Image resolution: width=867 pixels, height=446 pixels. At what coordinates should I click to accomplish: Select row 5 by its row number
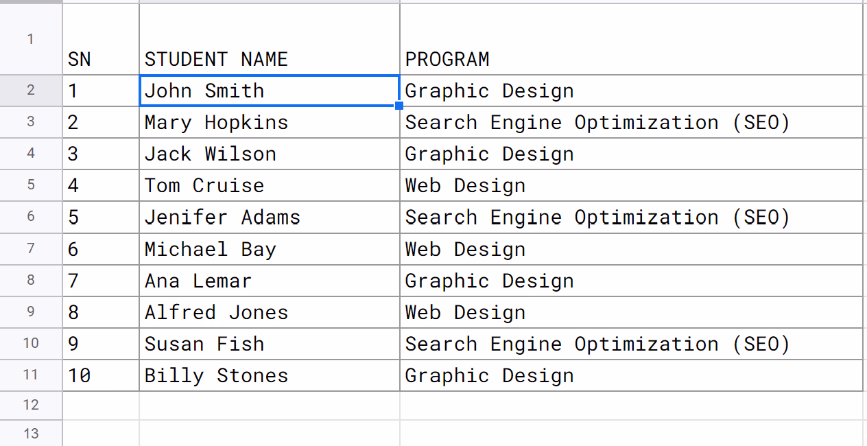tap(31, 185)
